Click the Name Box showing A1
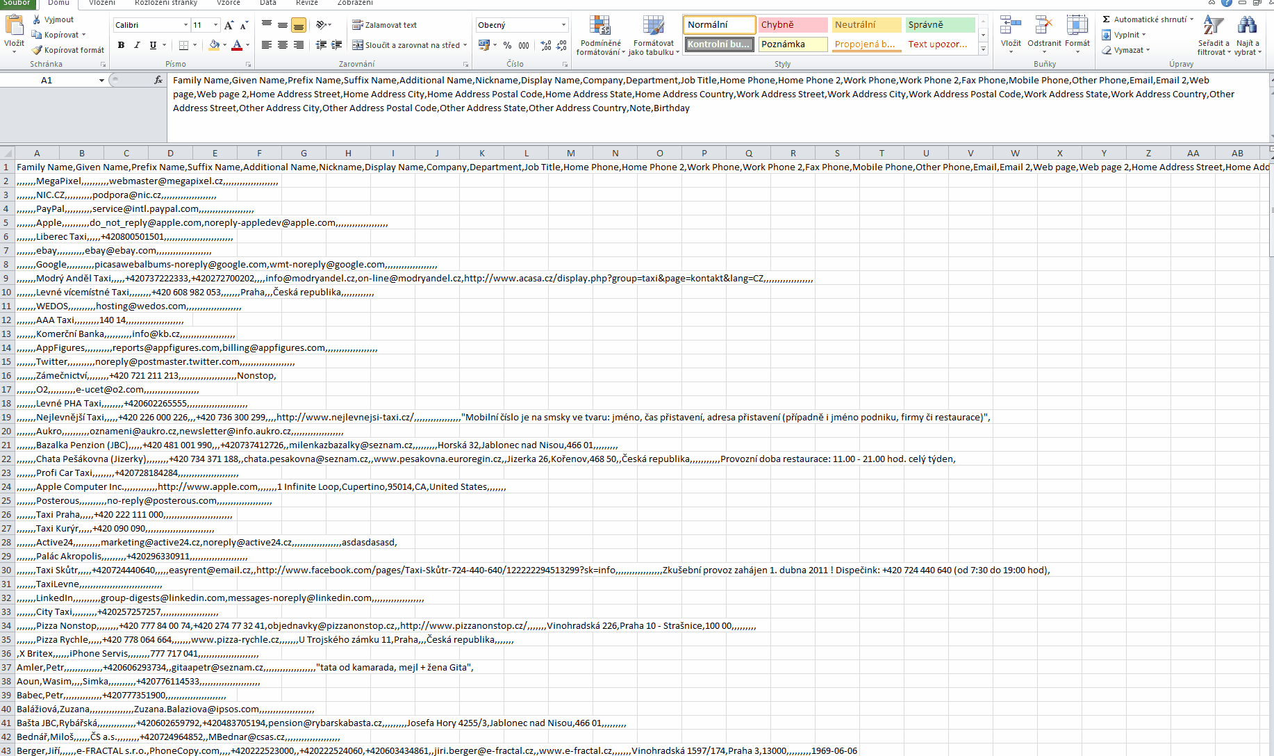The height and width of the screenshot is (756, 1274). point(47,81)
